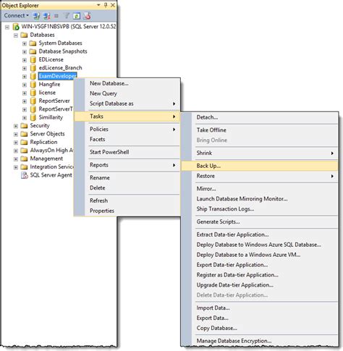Viewport: 343px width, 351px height.
Task: Click the ReportServer database cylinder icon
Action: tap(33, 101)
